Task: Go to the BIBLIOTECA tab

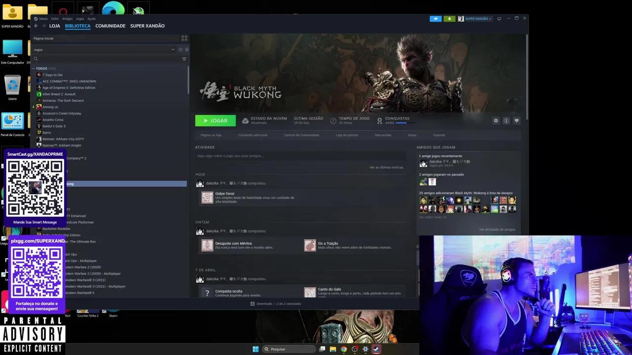Action: pyautogui.click(x=78, y=26)
